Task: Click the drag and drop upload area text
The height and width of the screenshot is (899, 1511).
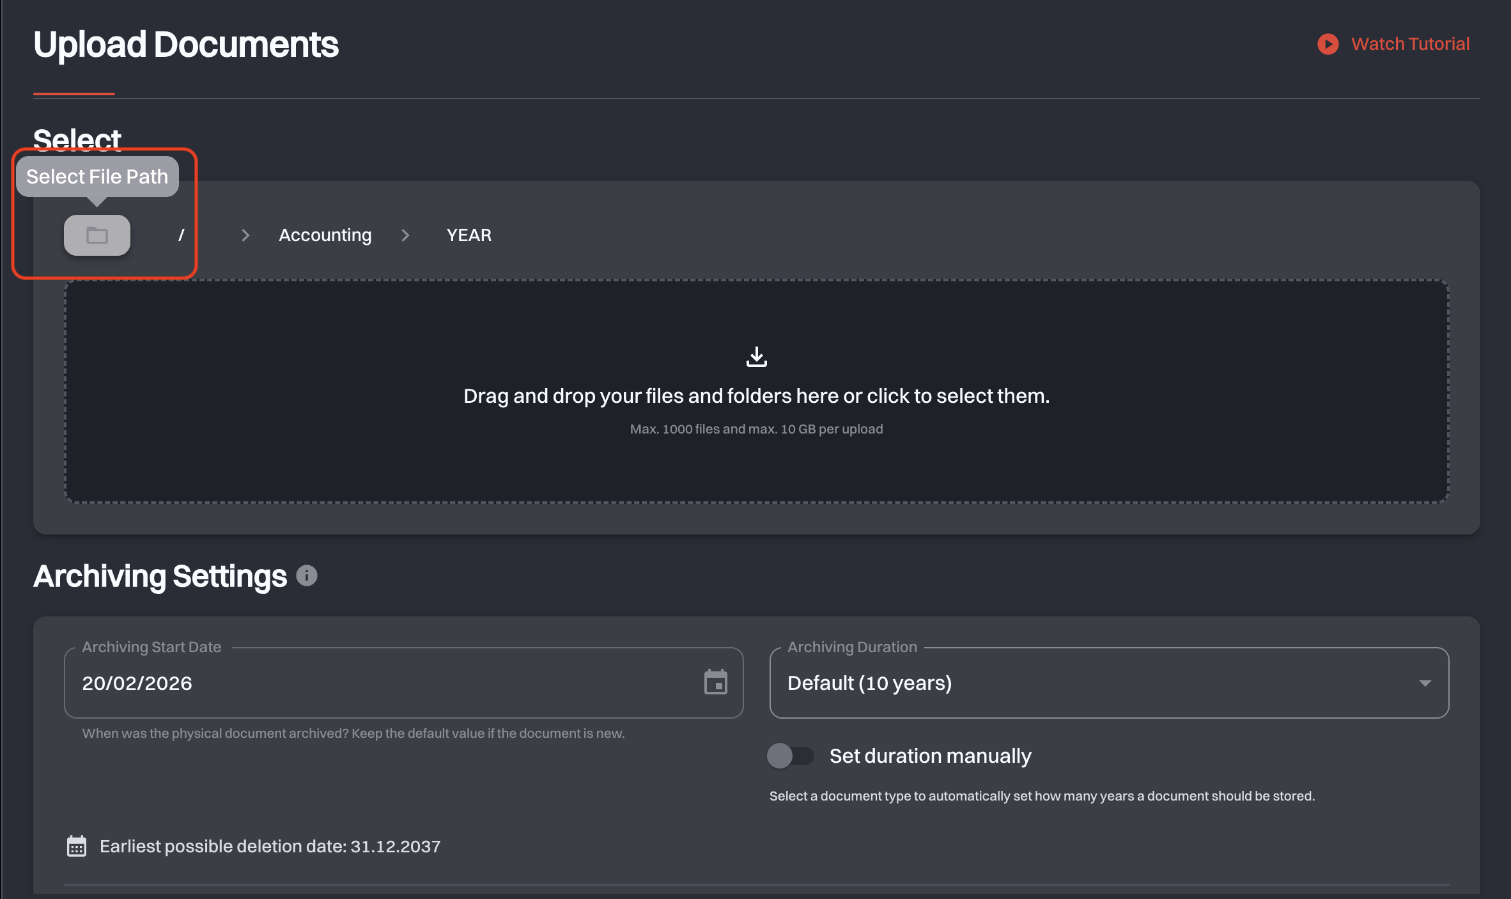Action: (x=757, y=396)
